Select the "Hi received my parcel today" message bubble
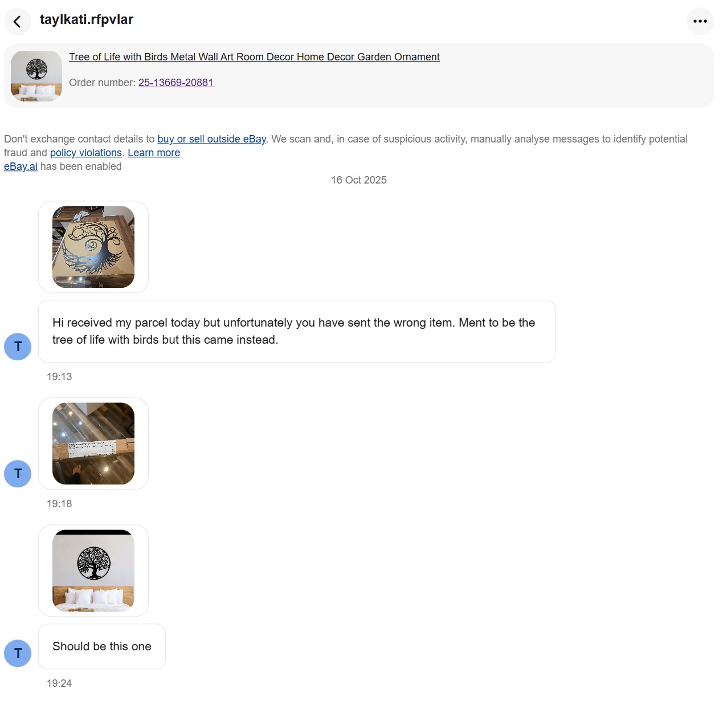 pos(297,331)
